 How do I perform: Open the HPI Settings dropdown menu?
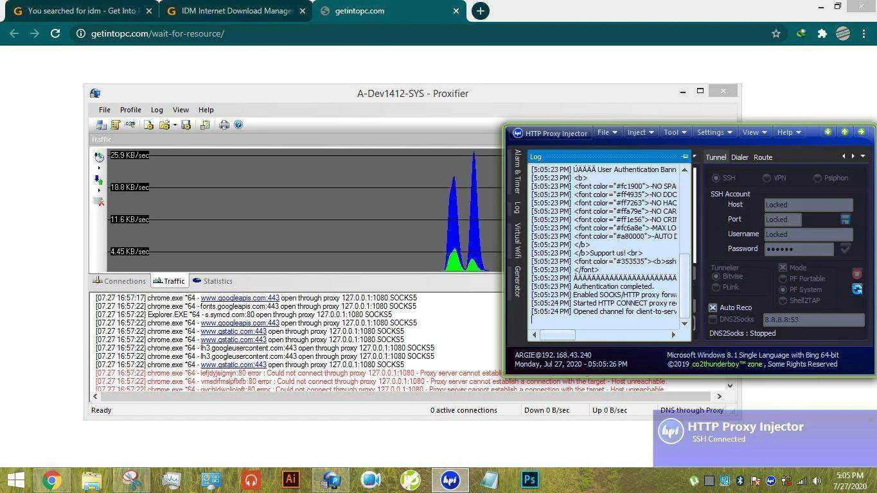(x=714, y=132)
